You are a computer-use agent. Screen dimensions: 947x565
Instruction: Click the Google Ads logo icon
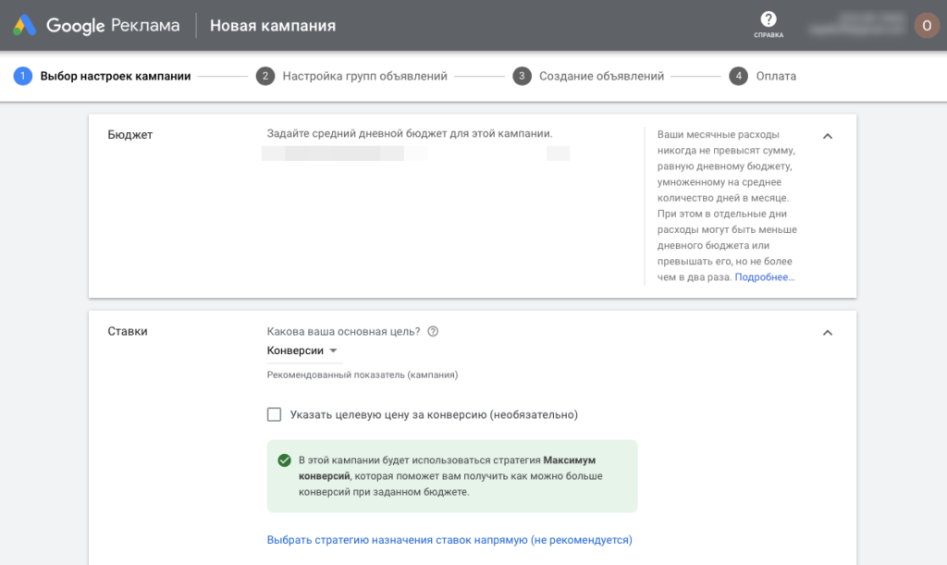(x=25, y=25)
